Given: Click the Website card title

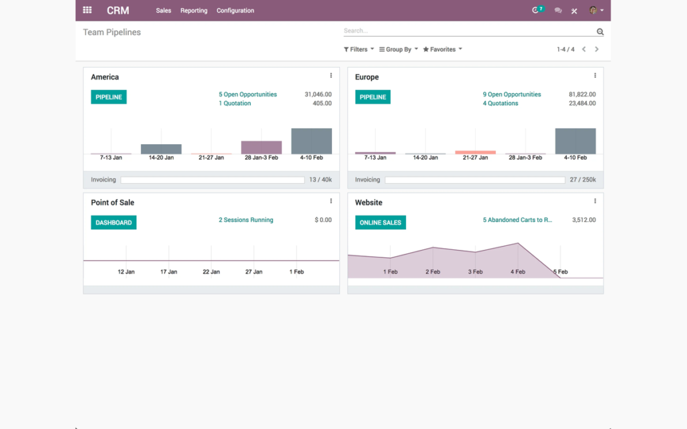Looking at the screenshot, I should [368, 202].
